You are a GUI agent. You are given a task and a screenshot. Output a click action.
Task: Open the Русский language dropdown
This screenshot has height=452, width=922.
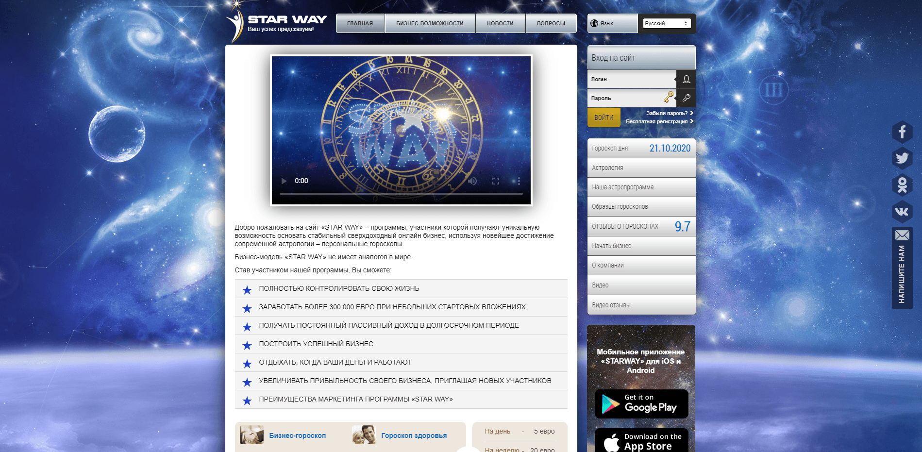pyautogui.click(x=667, y=22)
